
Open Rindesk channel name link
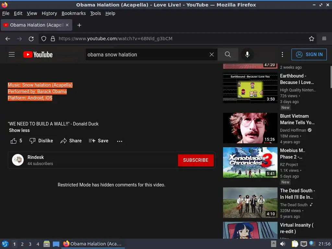click(36, 157)
